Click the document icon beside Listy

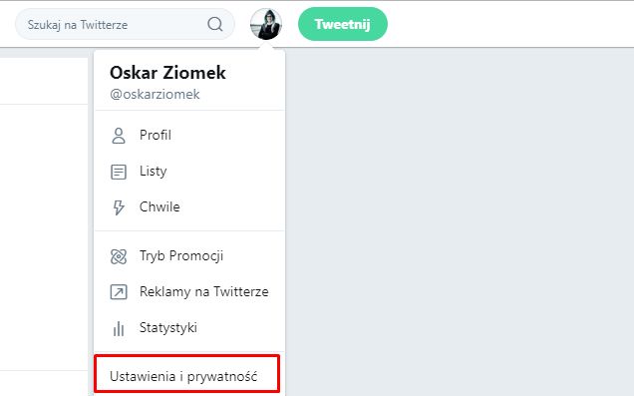coord(119,172)
